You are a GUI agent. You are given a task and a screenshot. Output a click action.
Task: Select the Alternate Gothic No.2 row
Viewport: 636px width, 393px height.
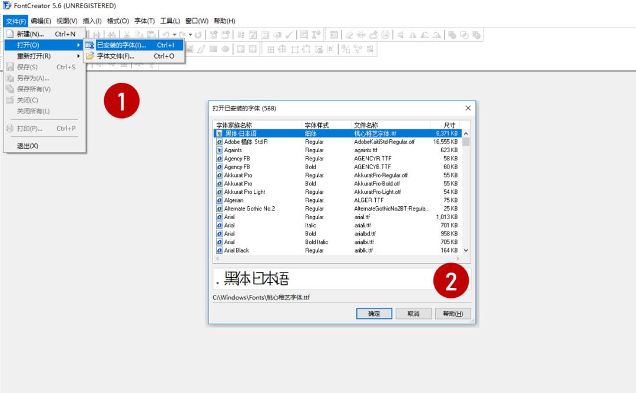[337, 209]
